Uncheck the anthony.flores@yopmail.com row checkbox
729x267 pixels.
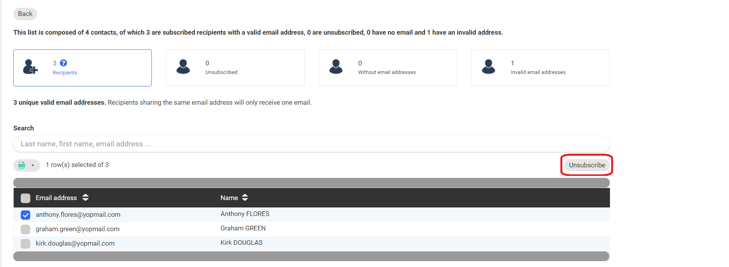click(25, 215)
